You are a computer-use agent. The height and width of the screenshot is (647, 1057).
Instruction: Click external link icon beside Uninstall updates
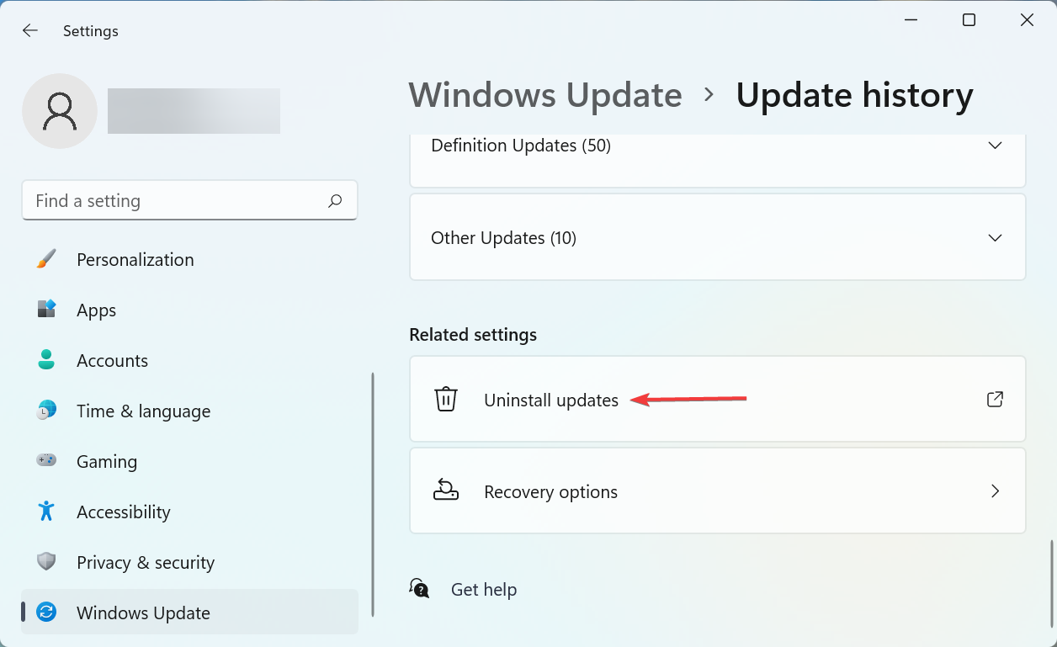tap(995, 399)
